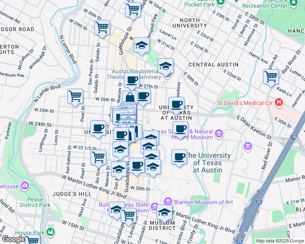
Task: Select the 'Pease District Park' label
Action: pos(35,202)
